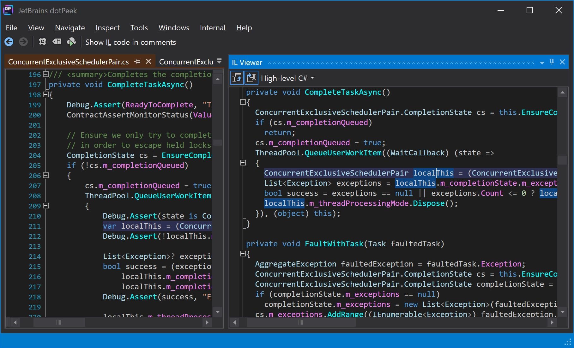Open Assembly Explorer via chip icon

pos(42,42)
